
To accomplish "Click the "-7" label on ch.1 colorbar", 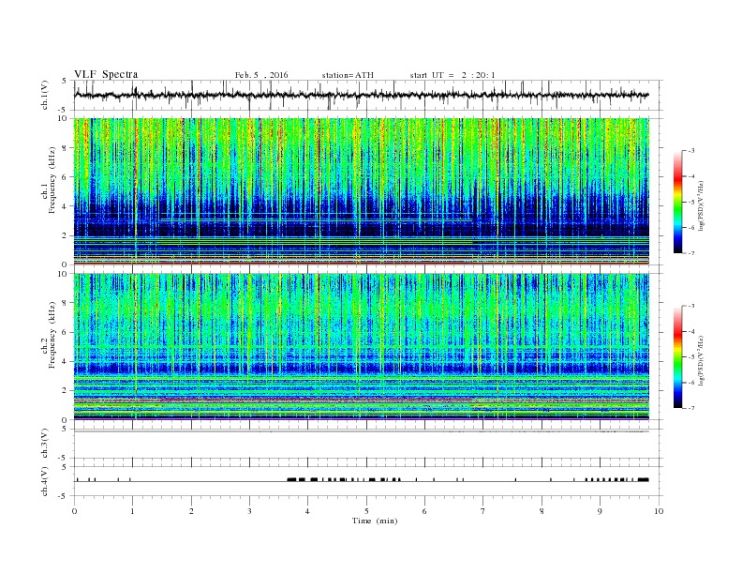I will [691, 253].
